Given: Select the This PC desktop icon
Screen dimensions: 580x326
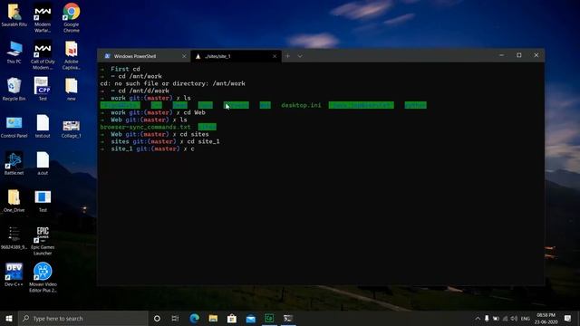Looking at the screenshot, I should point(14,53).
